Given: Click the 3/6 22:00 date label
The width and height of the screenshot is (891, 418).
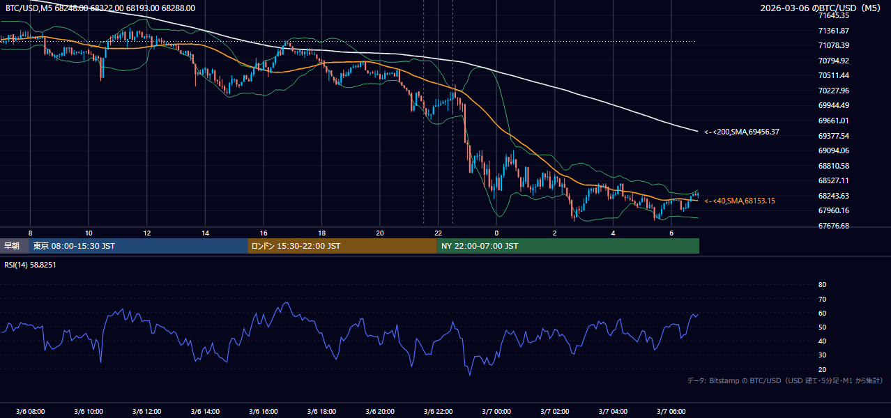Looking at the screenshot, I should pyautogui.click(x=439, y=411).
